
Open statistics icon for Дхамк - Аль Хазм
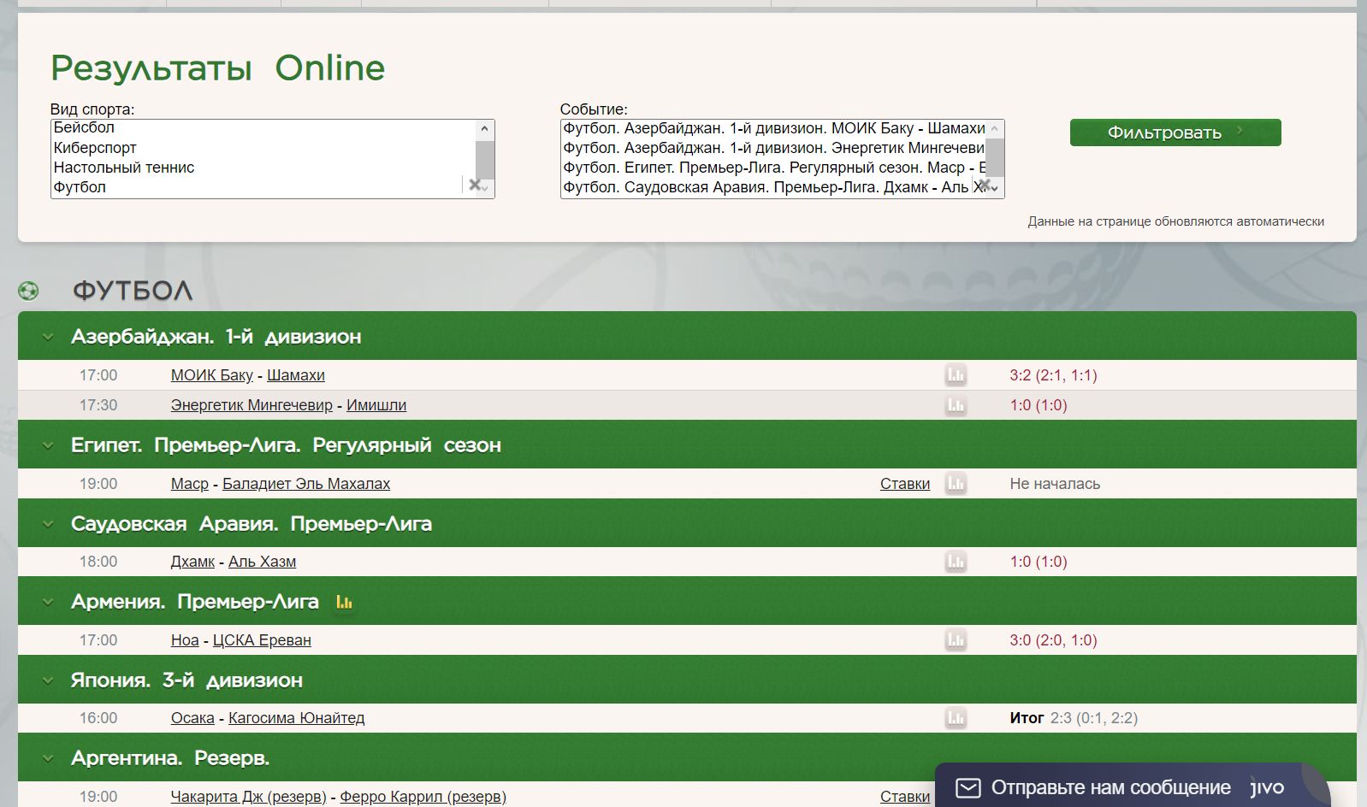pos(956,562)
